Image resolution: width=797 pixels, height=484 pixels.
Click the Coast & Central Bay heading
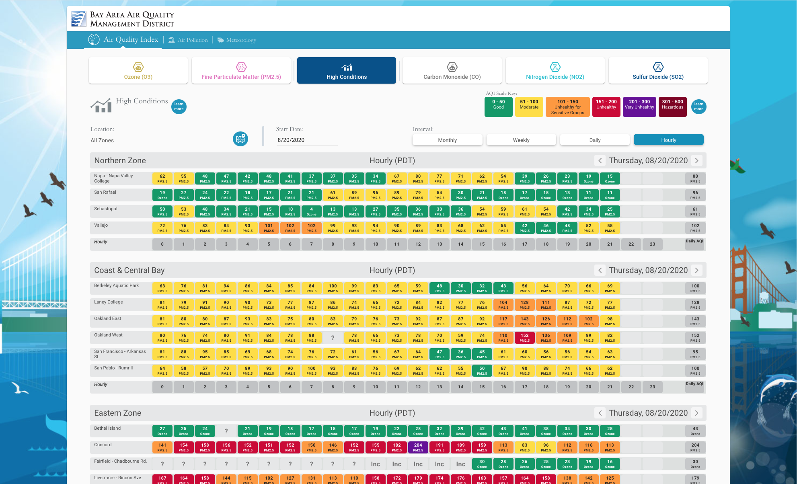[129, 270]
